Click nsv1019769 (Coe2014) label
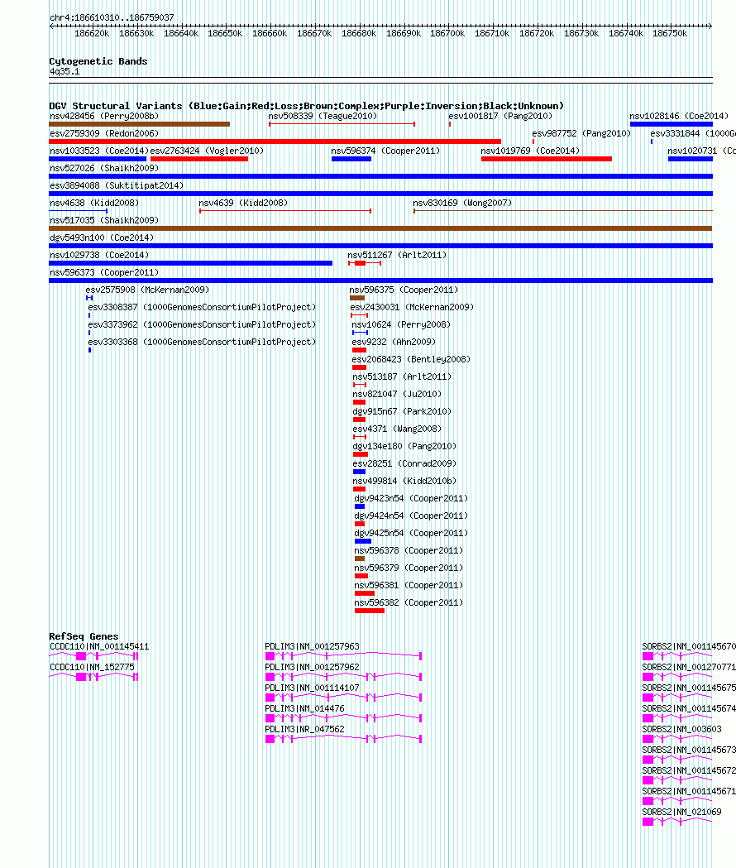This screenshot has height=868, width=736. [530, 151]
